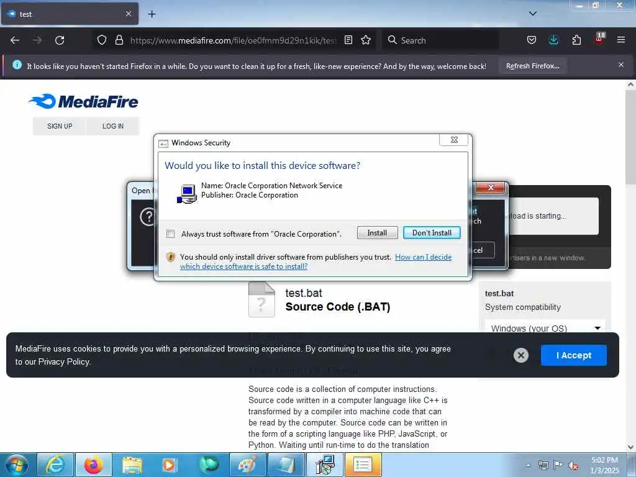Click the device installation taskbar icon

[x=324, y=465]
